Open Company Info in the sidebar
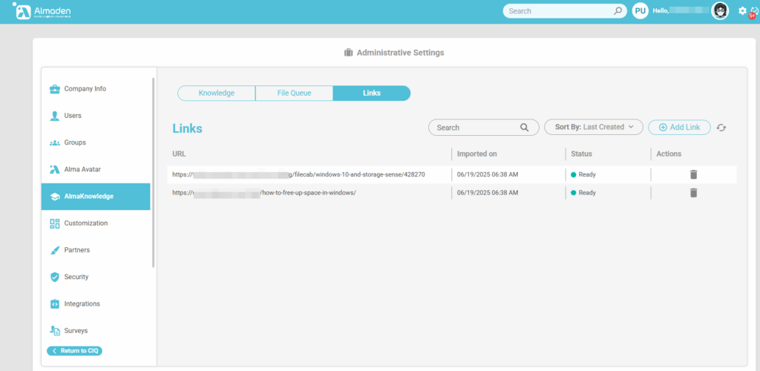 [85, 89]
